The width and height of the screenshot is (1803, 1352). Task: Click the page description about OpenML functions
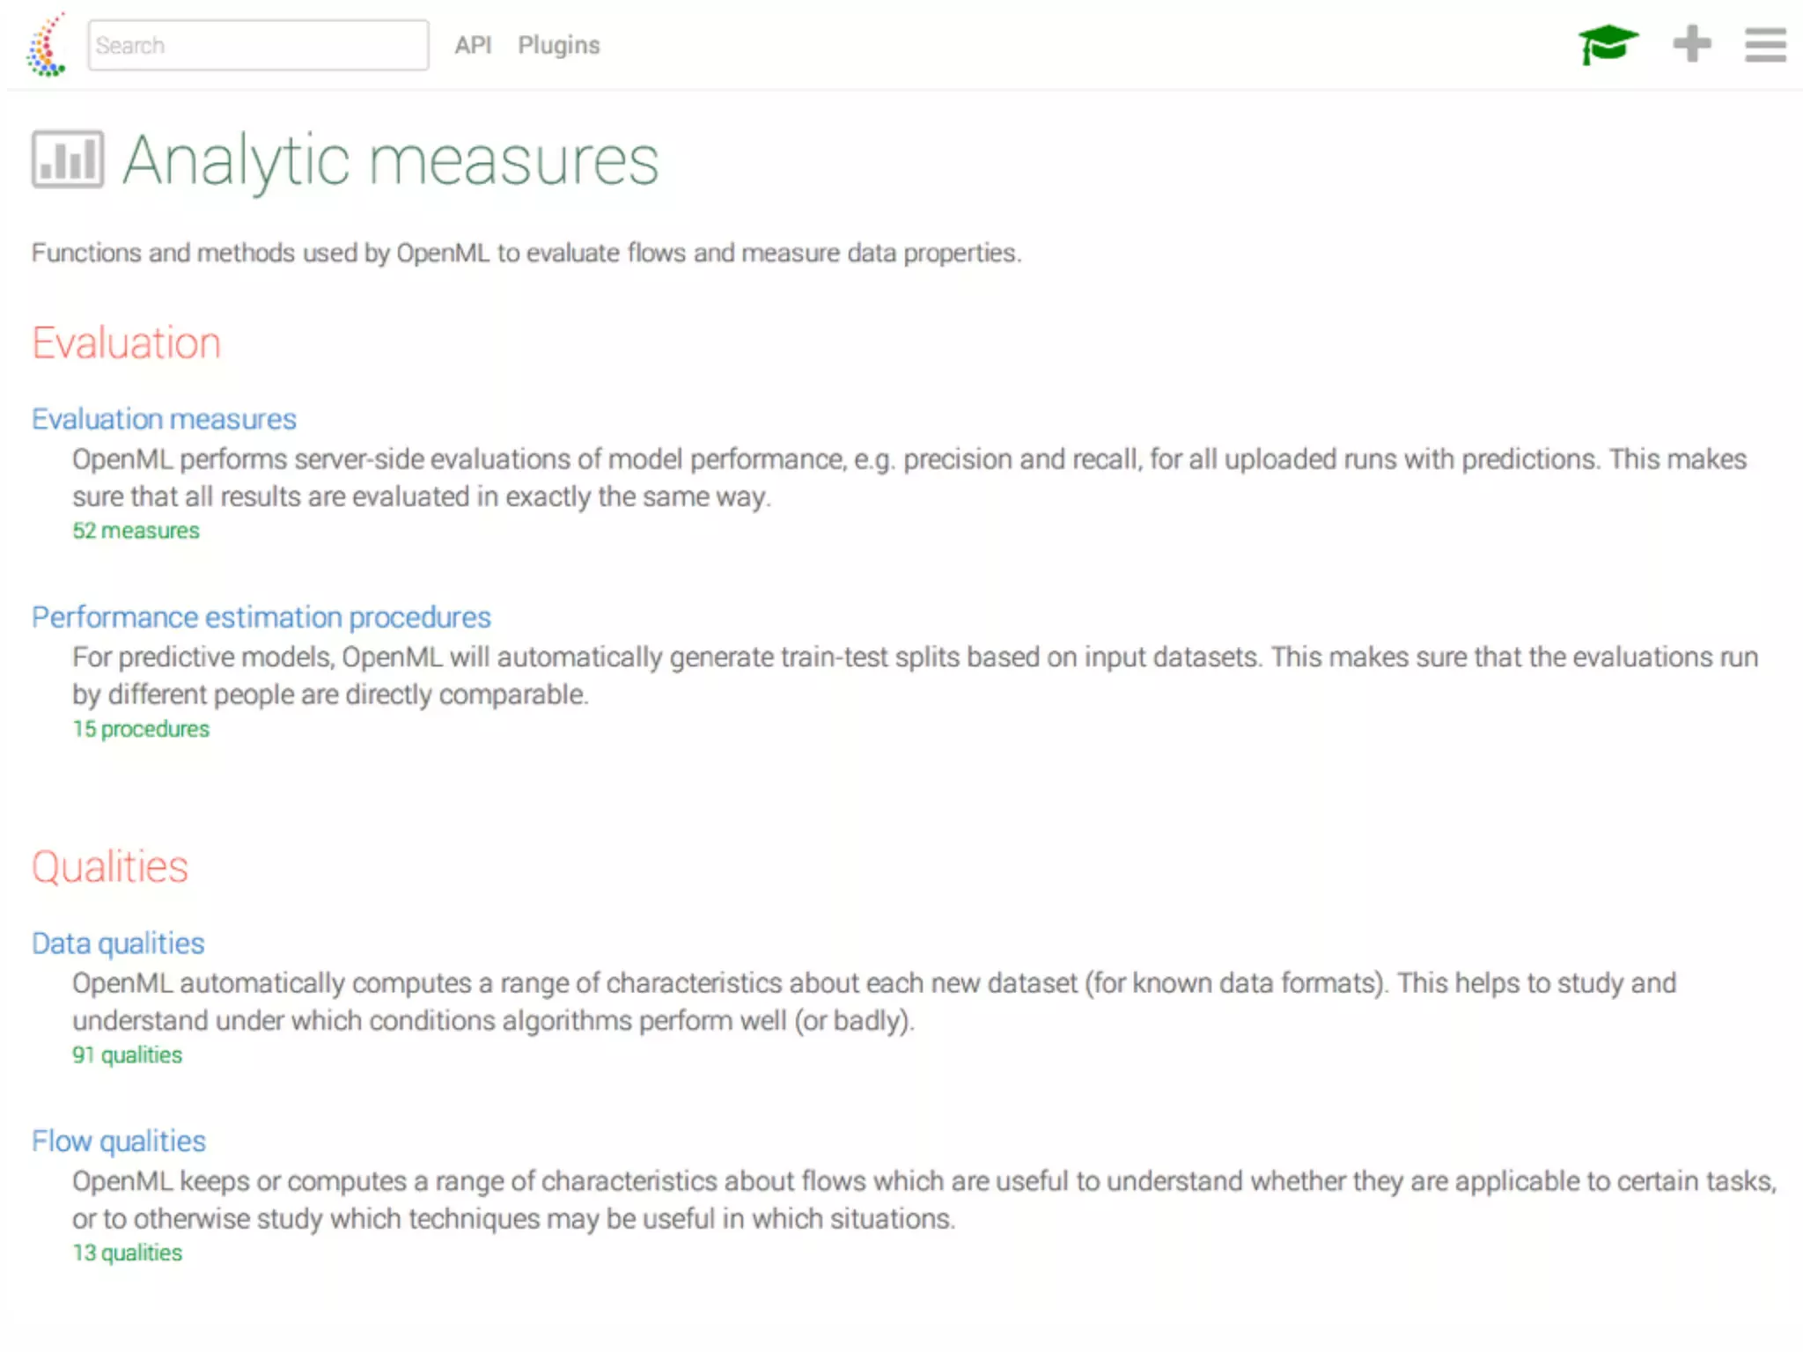[526, 253]
